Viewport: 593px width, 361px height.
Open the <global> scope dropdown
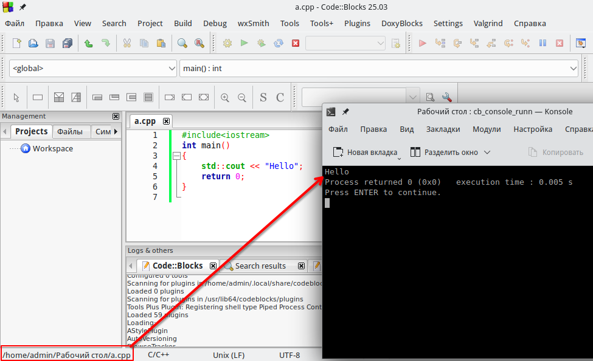point(172,69)
